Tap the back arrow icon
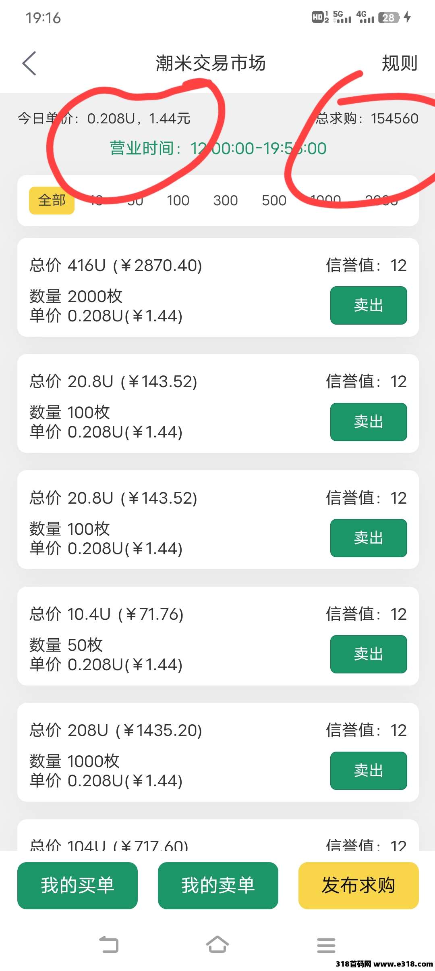This screenshot has height=971, width=435. click(x=29, y=63)
